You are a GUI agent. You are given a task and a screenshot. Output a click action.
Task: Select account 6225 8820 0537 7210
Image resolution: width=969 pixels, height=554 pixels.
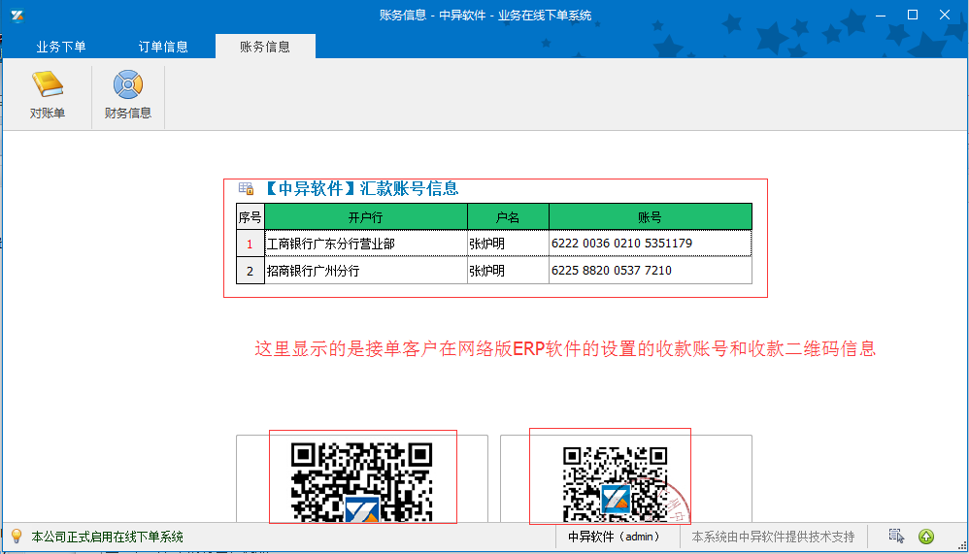tap(651, 271)
